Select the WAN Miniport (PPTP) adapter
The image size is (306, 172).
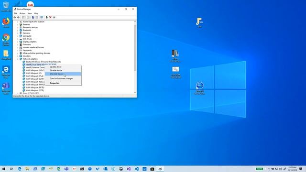pyautogui.click(x=33, y=87)
